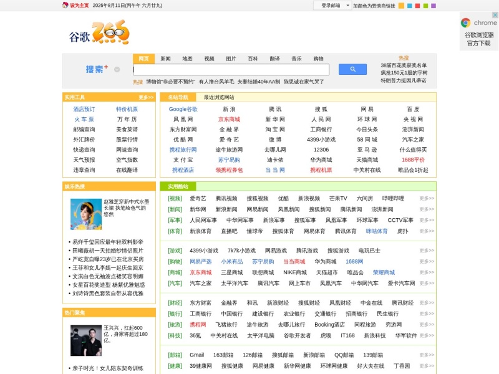
Task: Click the blue magnifier search button
Action: click(352, 69)
